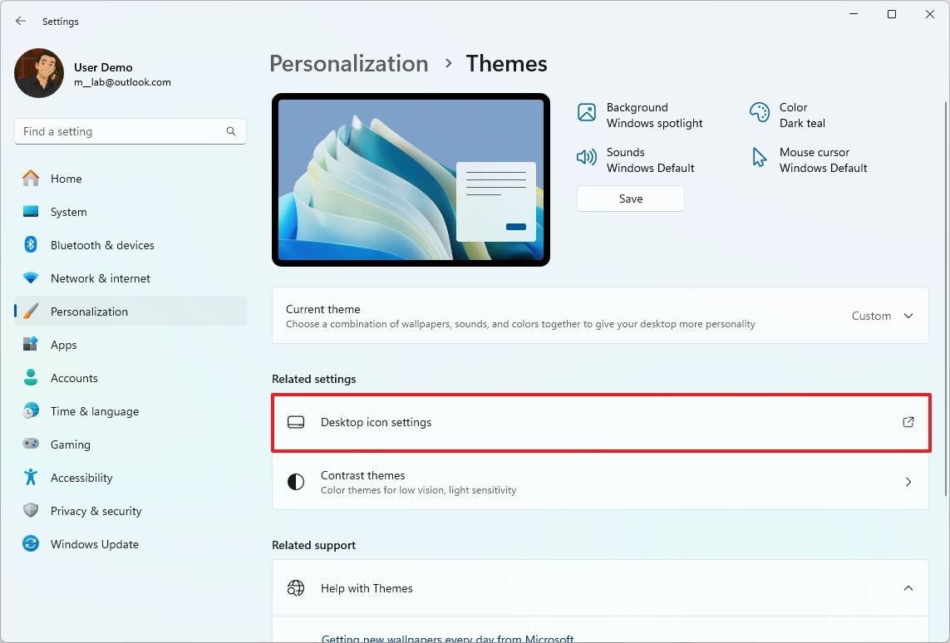The width and height of the screenshot is (950, 643).
Task: Expand the Current theme Custom dropdown
Action: pyautogui.click(x=882, y=316)
